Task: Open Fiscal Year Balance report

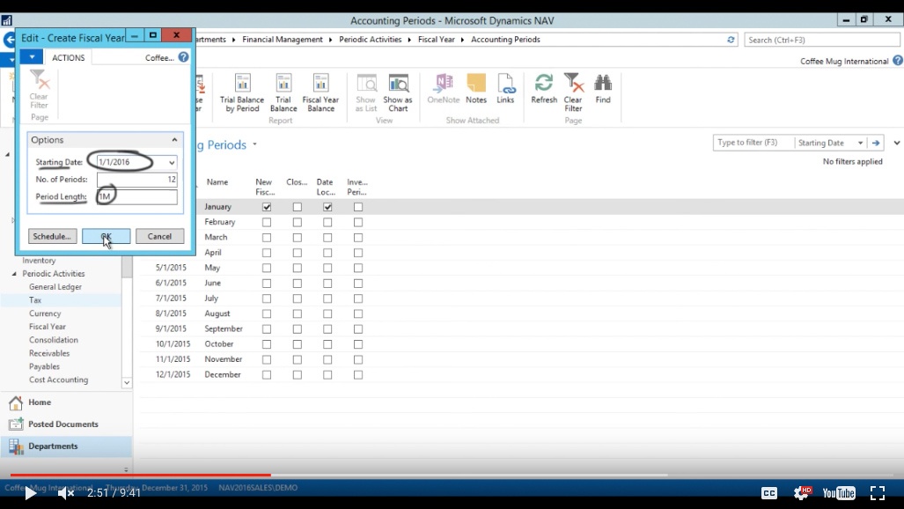Action: click(320, 92)
